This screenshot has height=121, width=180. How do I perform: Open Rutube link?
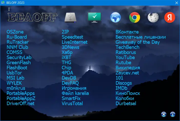(123, 63)
